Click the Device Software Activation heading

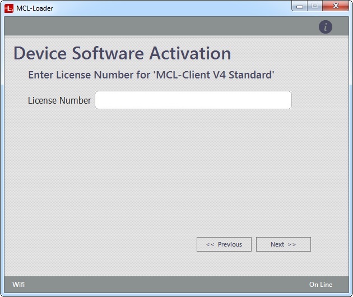pos(122,53)
